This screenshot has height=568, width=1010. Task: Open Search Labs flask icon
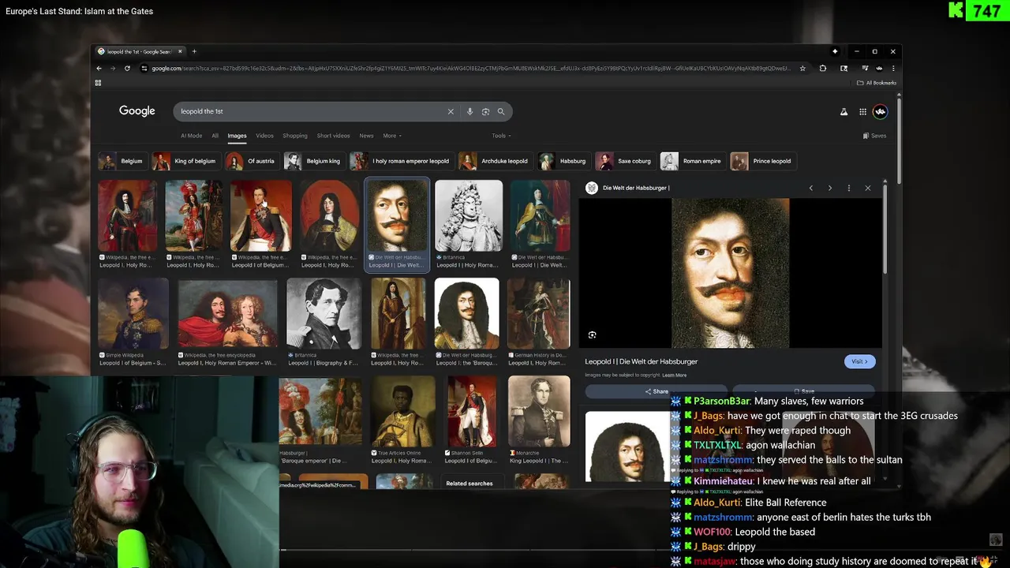click(844, 112)
